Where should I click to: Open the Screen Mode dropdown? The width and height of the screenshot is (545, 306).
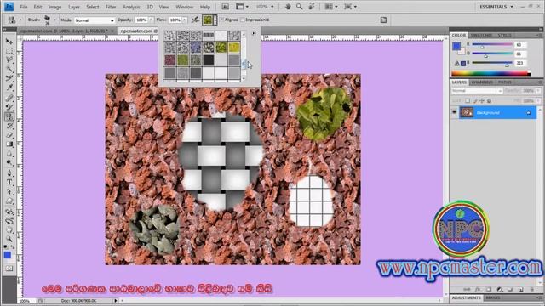coord(350,7)
